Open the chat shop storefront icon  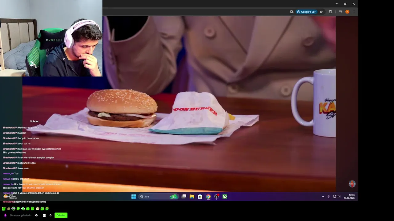[x=44, y=215]
